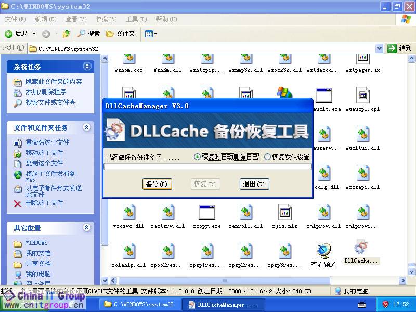This screenshot has height=312, width=416.
Task: Click 搜索文件或文件夹 link
Action: tap(50, 102)
